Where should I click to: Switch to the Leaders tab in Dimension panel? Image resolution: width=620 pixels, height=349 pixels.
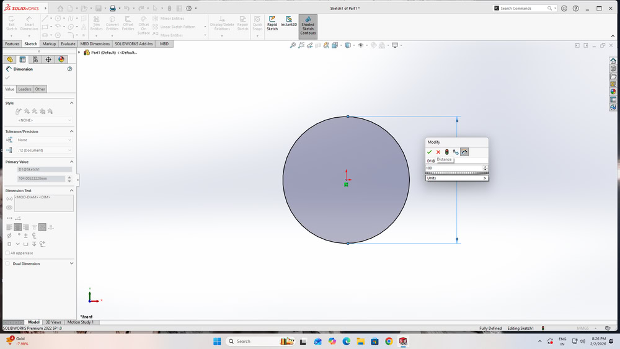[25, 89]
